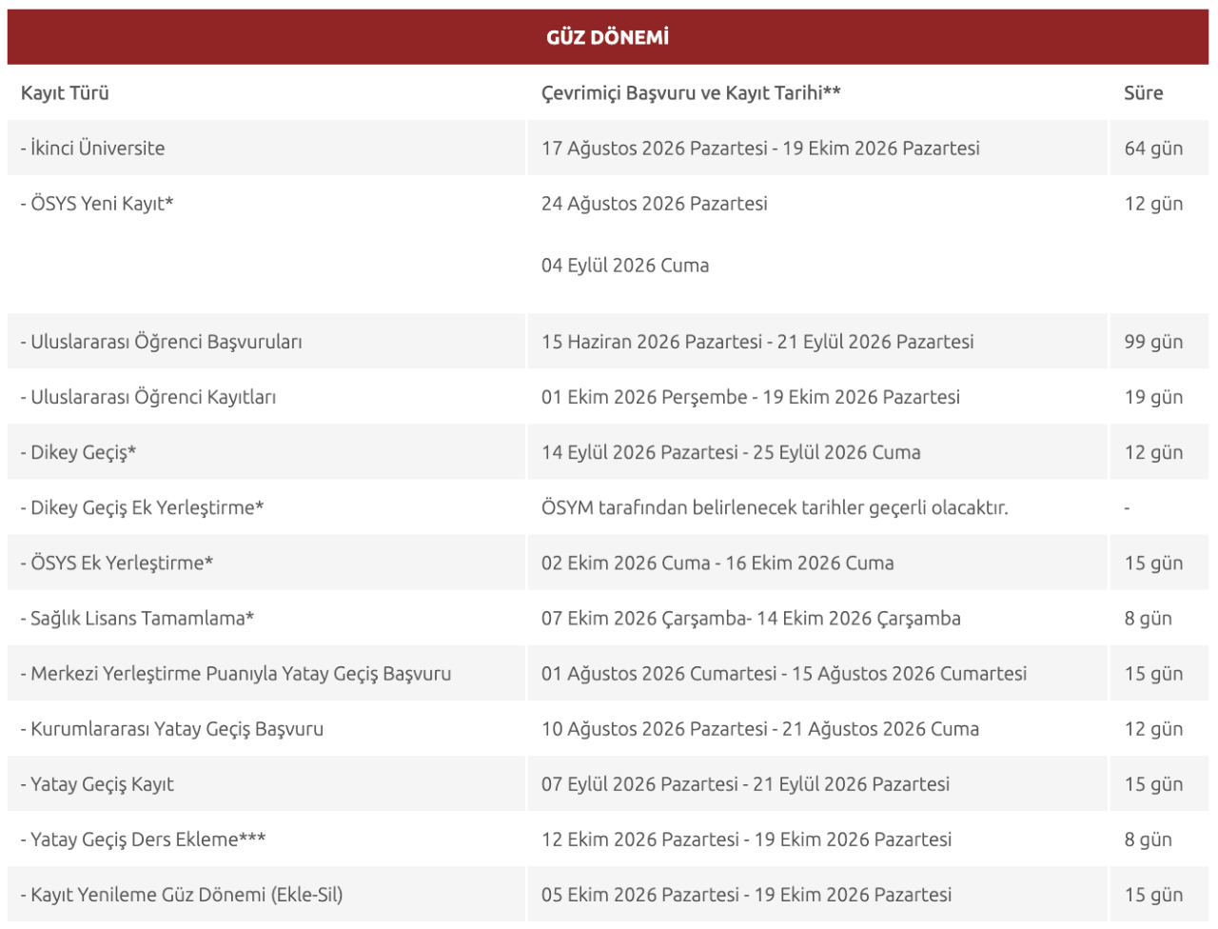Select the "99 gün" duration cell

[1153, 342]
